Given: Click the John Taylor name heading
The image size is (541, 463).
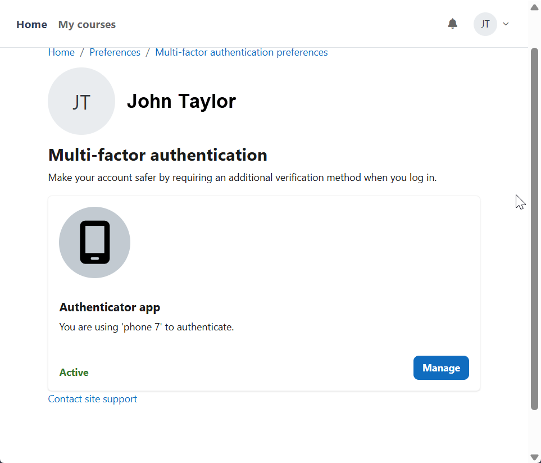Looking at the screenshot, I should coord(181,101).
